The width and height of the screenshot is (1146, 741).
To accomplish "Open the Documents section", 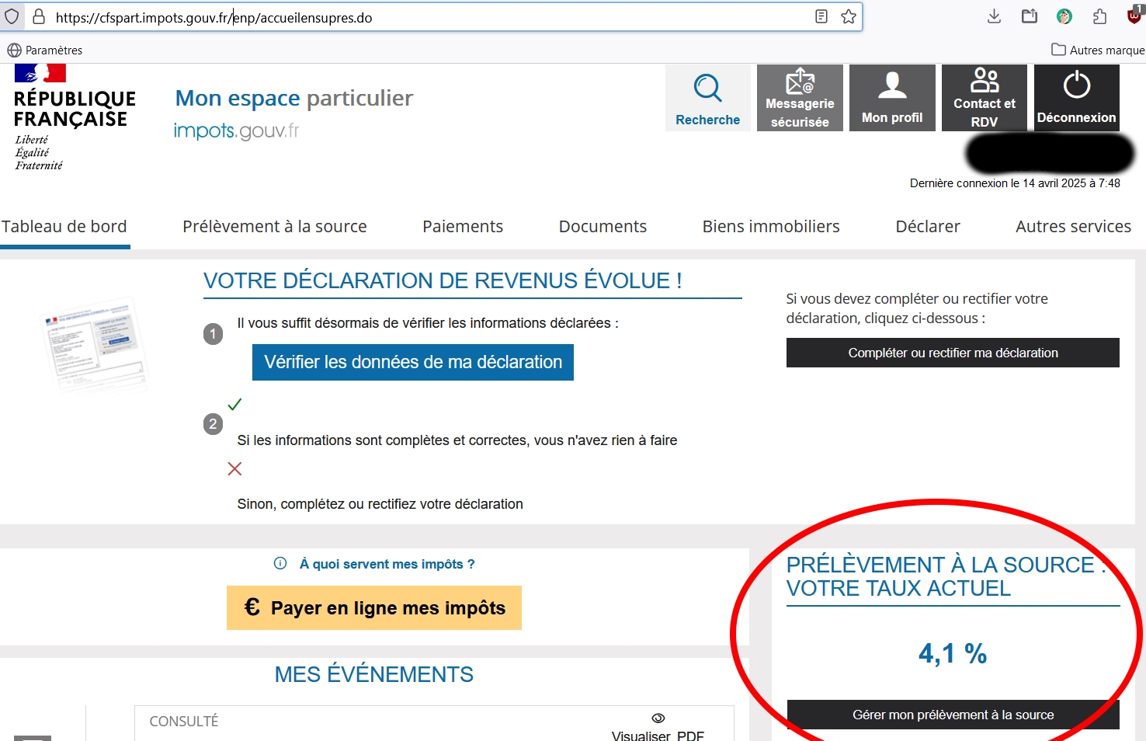I will coord(603,226).
